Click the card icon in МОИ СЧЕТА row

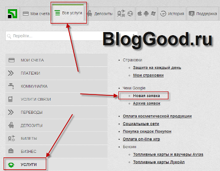(x=11, y=60)
